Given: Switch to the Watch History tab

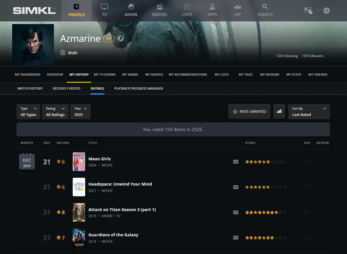Looking at the screenshot, I should pyautogui.click(x=30, y=88).
